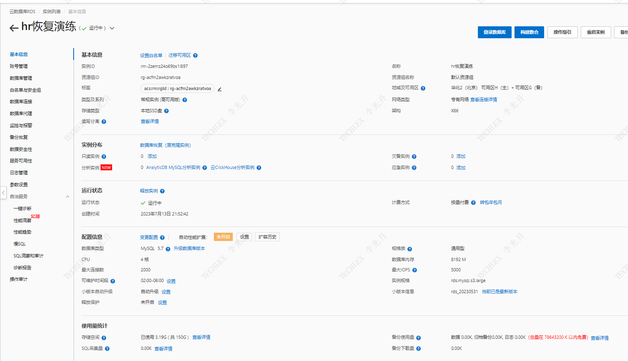Open the instance status dropdown chevron
This screenshot has height=361, width=628.
tap(112, 28)
